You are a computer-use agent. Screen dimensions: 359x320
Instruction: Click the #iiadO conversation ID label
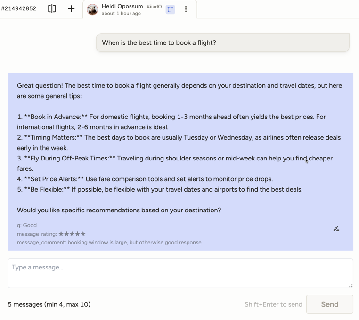coord(154,7)
